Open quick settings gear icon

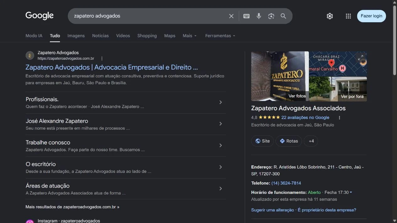(x=330, y=16)
